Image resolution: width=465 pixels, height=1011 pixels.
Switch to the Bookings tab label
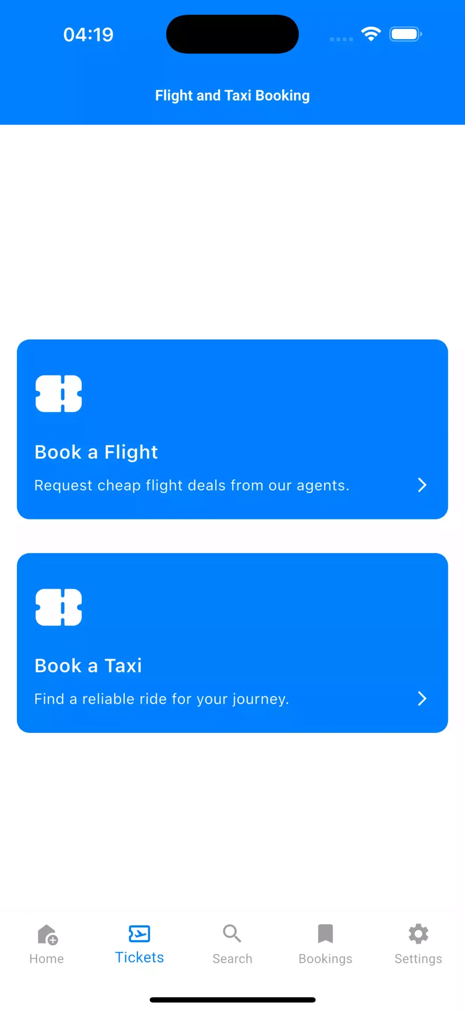[x=325, y=958]
